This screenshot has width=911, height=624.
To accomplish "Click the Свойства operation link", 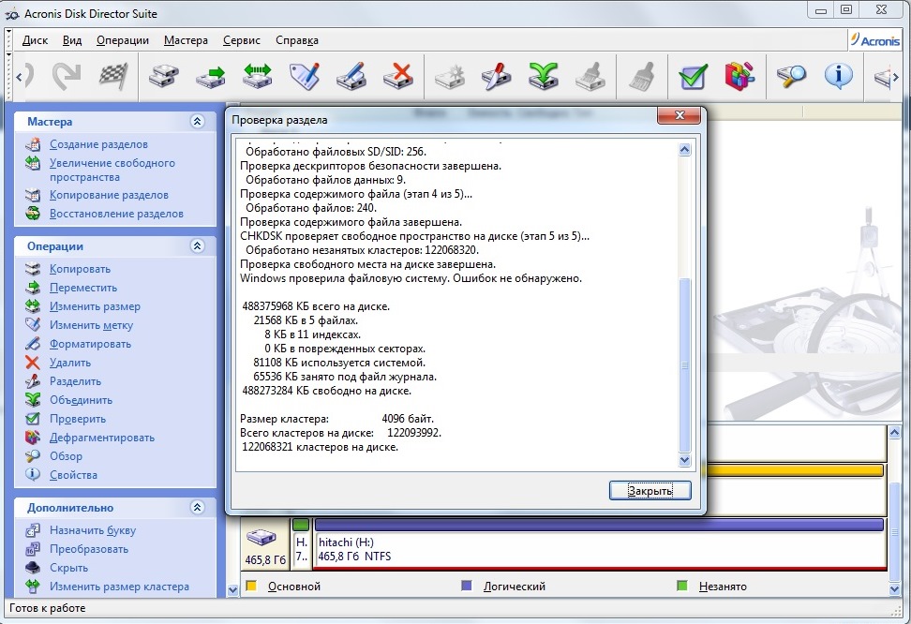I will pyautogui.click(x=73, y=475).
